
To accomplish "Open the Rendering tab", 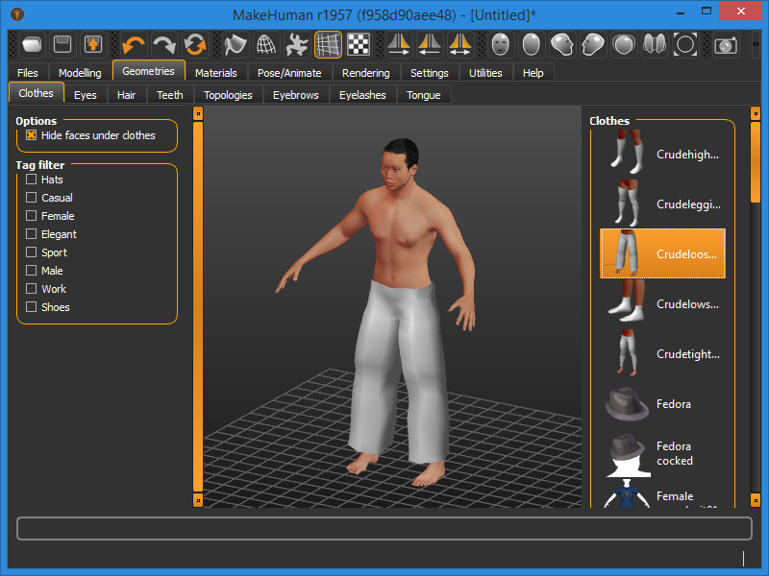I will [x=366, y=73].
